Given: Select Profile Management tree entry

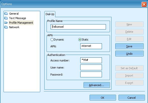Looking at the screenshot, I should [21, 23].
